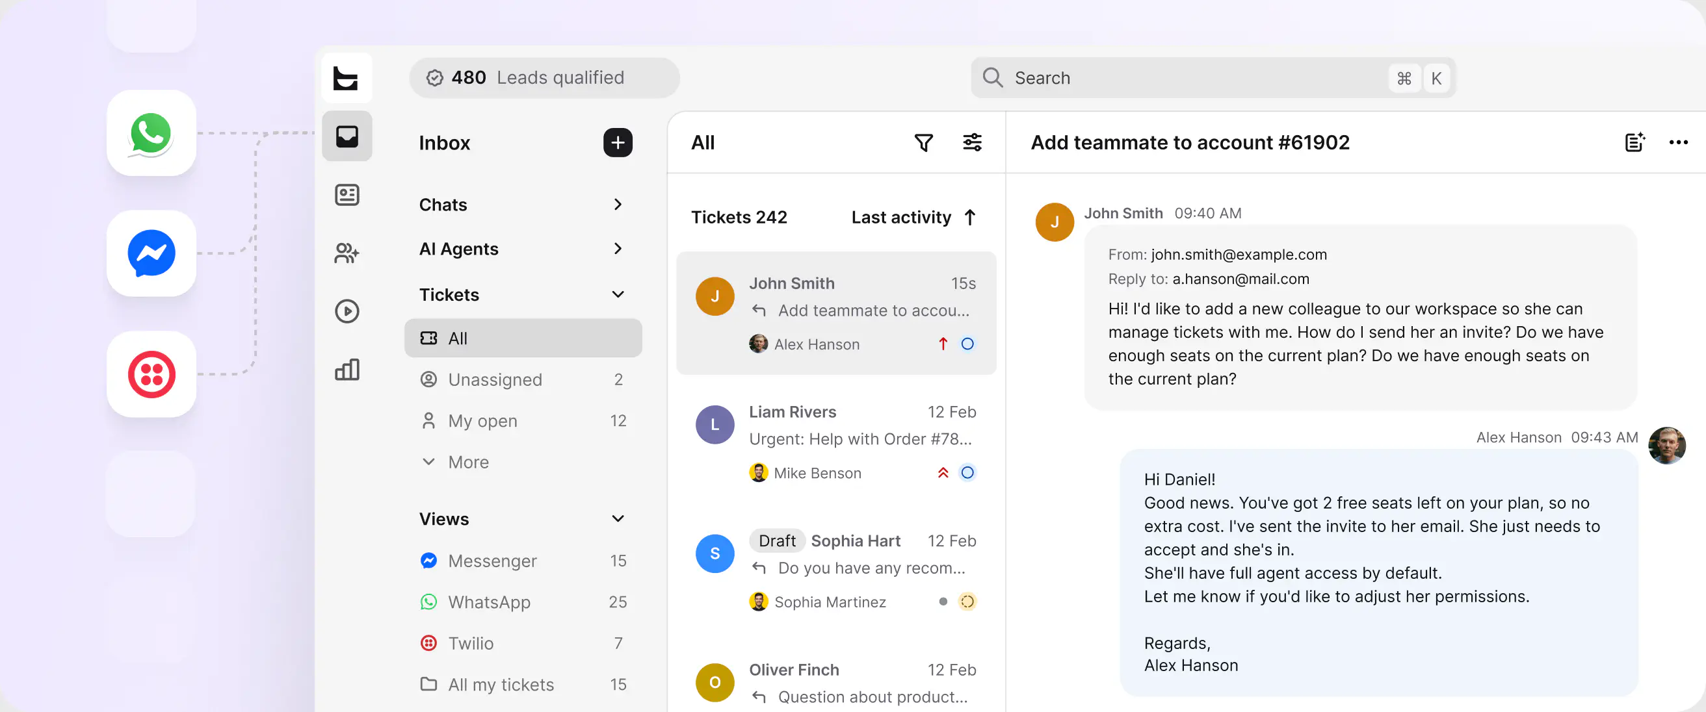Click the K shortcut key in search bar

(x=1436, y=78)
